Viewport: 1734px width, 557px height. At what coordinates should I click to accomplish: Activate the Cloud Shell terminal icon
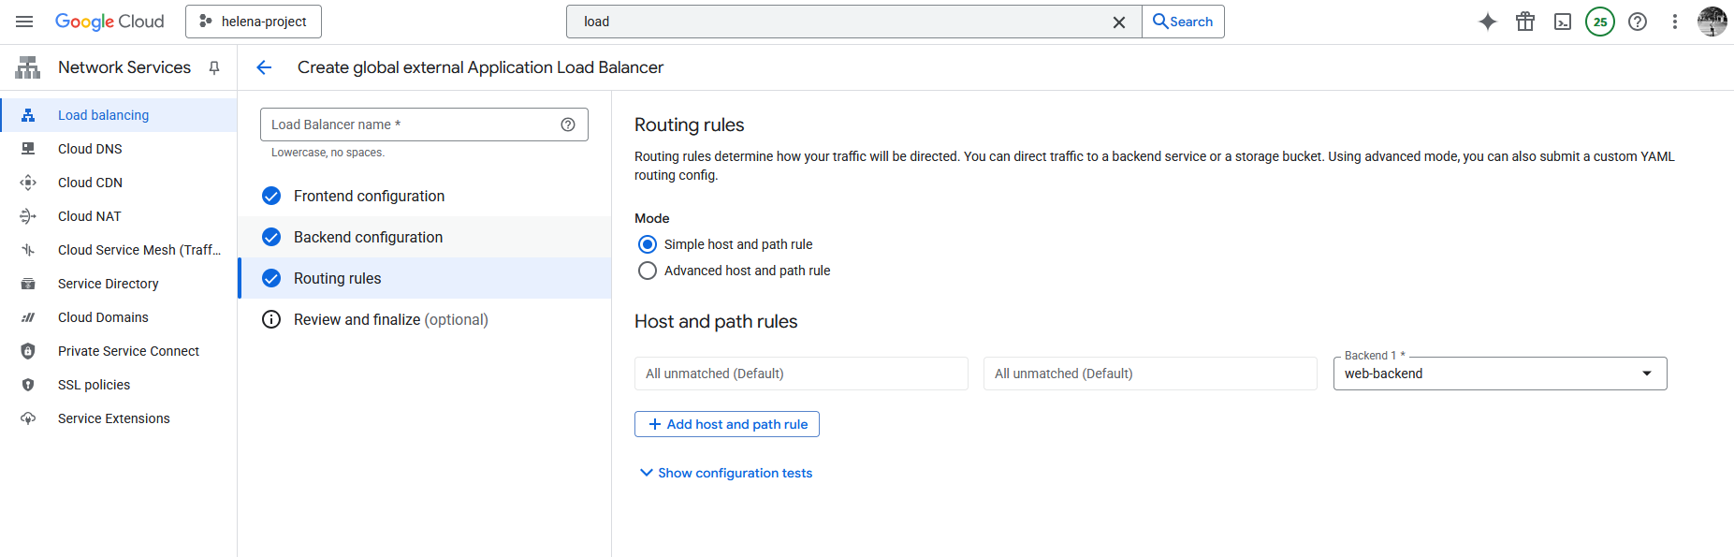click(1563, 22)
